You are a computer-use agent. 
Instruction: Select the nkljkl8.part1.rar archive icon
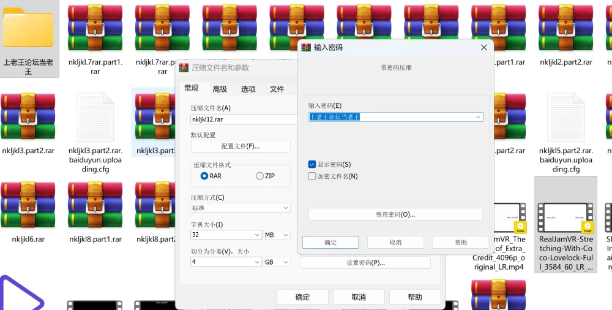pos(95,205)
